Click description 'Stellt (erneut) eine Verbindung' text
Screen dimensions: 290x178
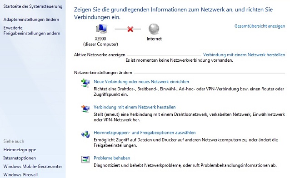click(189, 117)
